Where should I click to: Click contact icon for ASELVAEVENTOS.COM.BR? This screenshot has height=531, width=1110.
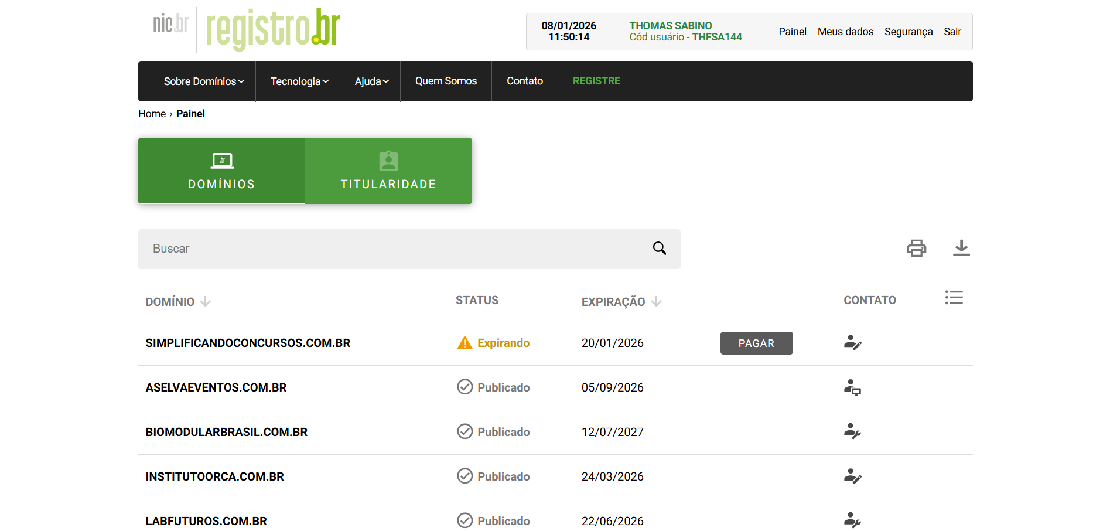[x=852, y=387]
